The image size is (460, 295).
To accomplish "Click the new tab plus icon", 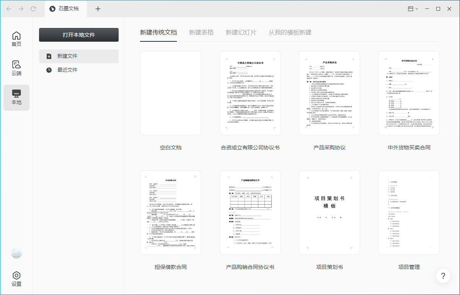I will tap(98, 9).
